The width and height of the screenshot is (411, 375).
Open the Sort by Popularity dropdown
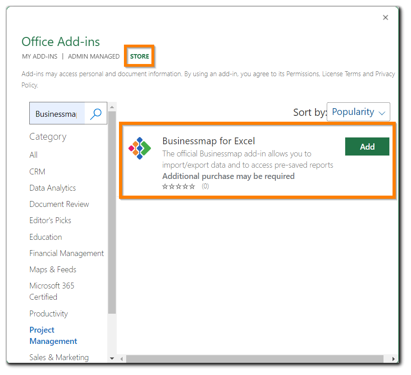358,112
